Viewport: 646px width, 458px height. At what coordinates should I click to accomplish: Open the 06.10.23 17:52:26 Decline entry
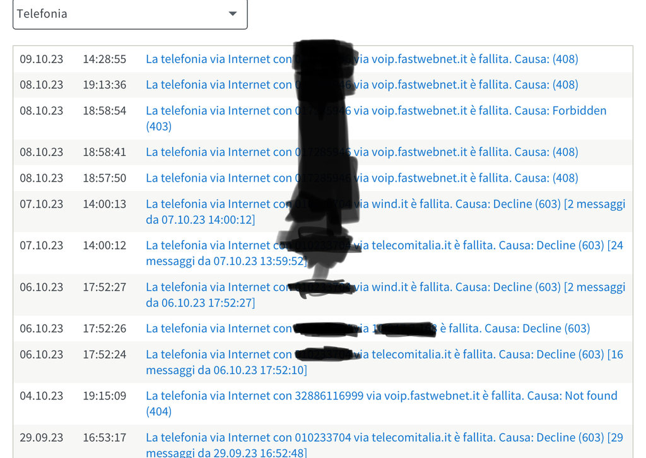(x=368, y=328)
